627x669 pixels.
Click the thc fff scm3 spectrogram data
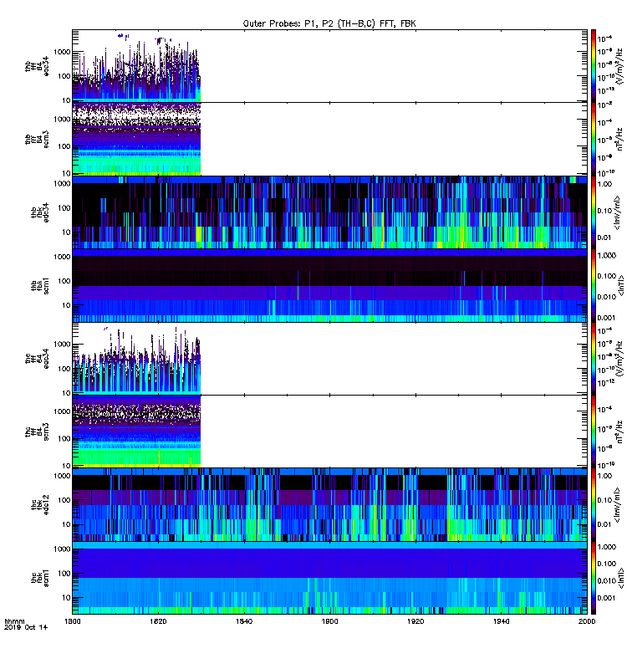pyautogui.click(x=136, y=432)
